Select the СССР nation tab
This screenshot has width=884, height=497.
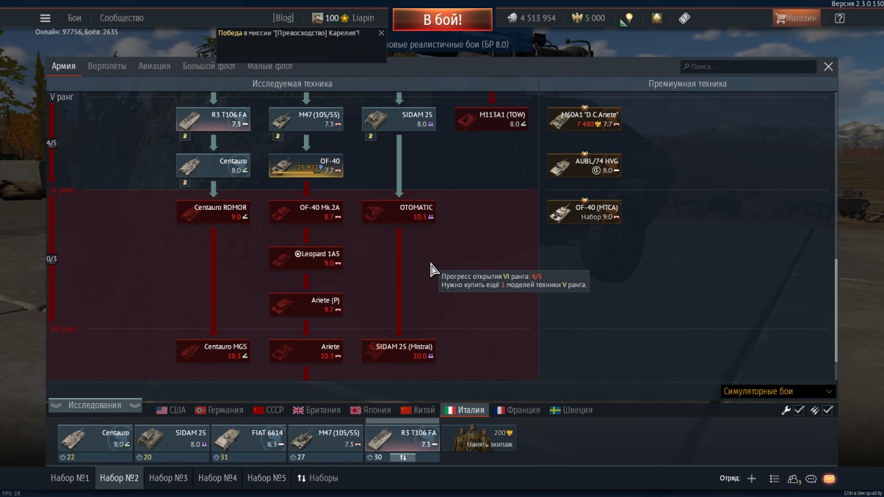click(269, 410)
